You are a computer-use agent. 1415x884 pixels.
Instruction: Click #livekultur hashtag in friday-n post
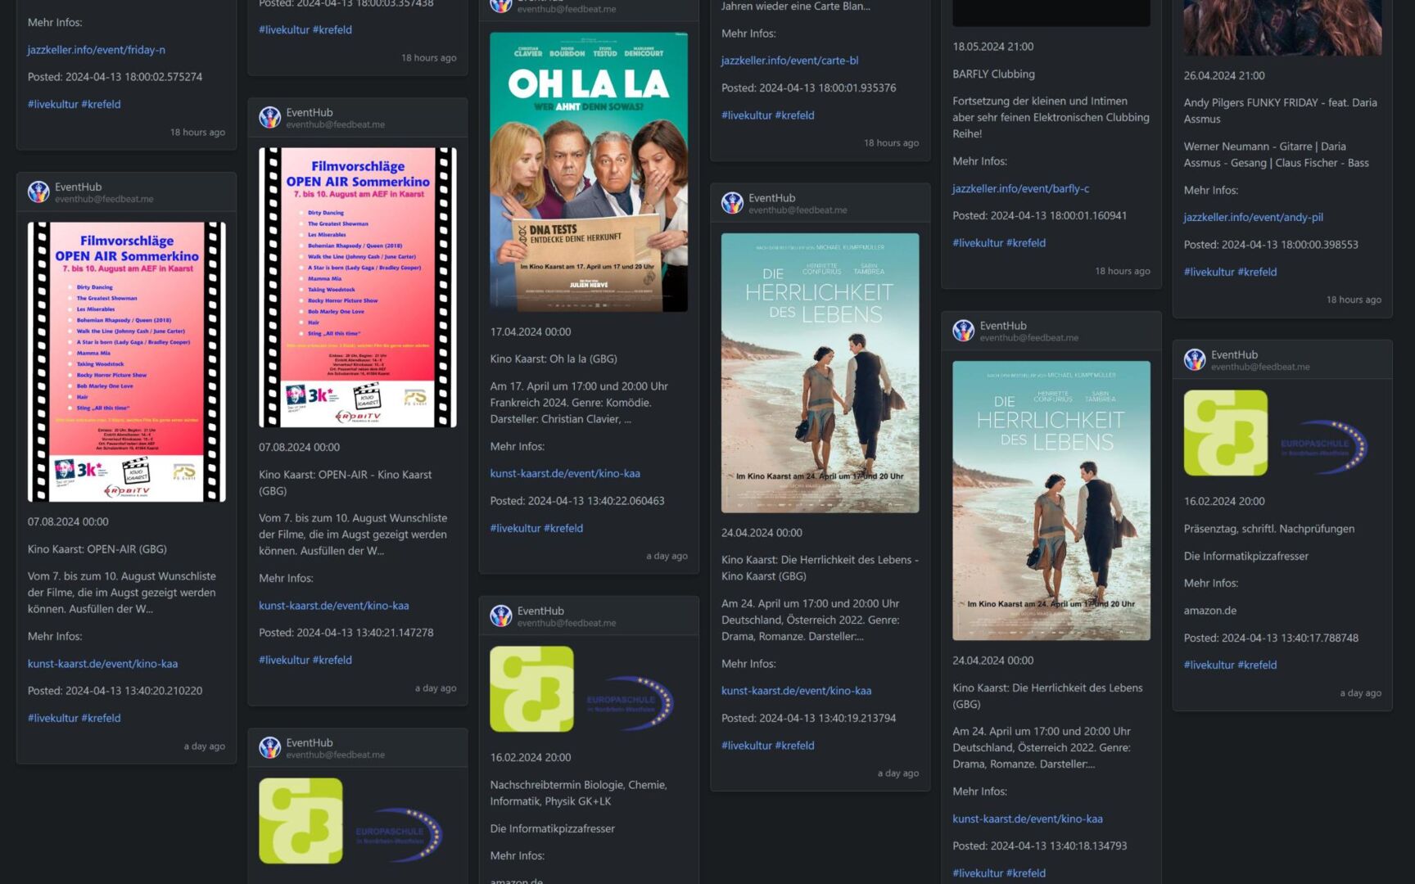(x=53, y=104)
